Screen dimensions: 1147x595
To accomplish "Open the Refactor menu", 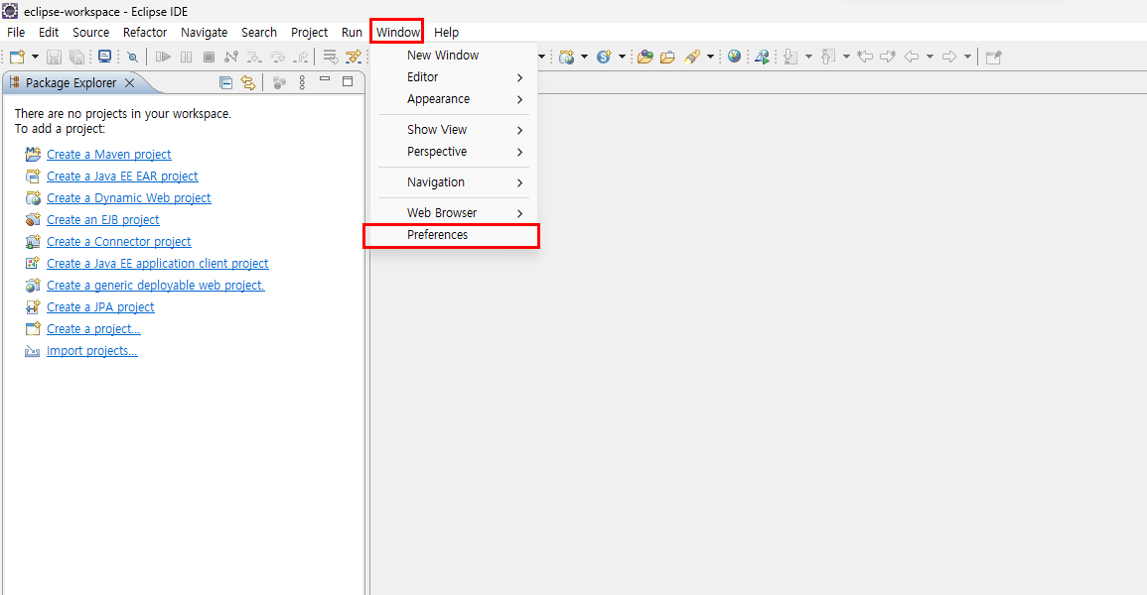I will click(x=145, y=32).
